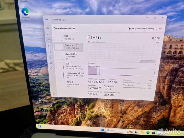Click the '183 МБ' paged pool value
Viewport: 184px width, 138px height.
point(93,94)
